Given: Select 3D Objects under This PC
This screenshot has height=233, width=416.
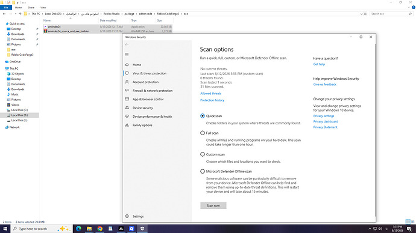Looking at the screenshot, I should (x=17, y=74).
